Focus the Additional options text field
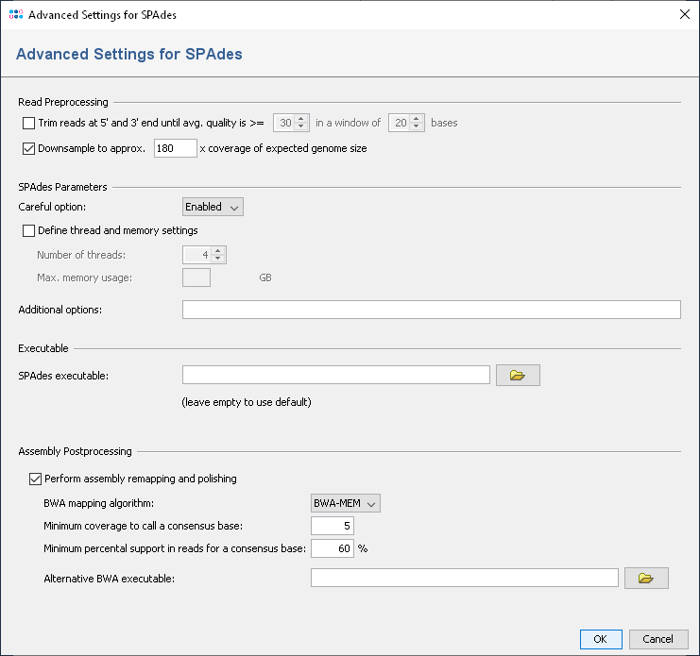The width and height of the screenshot is (700, 656). coord(431,310)
